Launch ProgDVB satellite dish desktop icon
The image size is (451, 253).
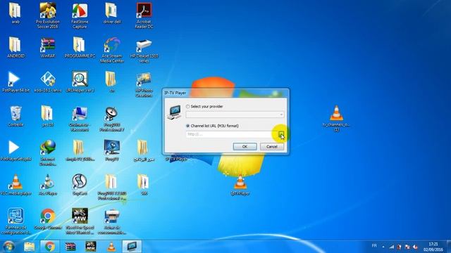[x=111, y=119]
